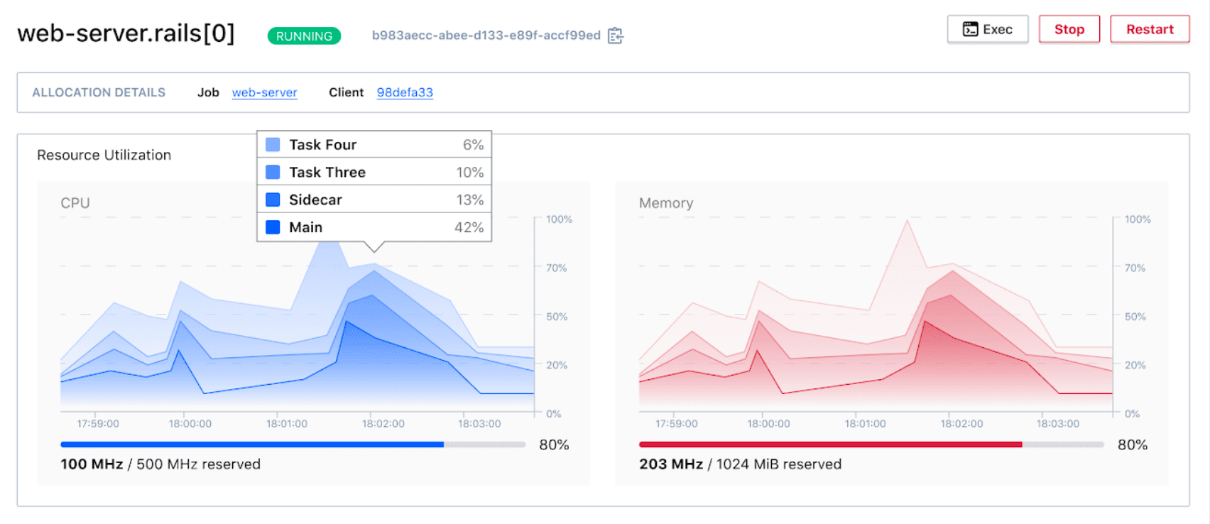1210x524 pixels.
Task: Click the 18:00:00 tick on the Memory chart
Action: pos(768,424)
